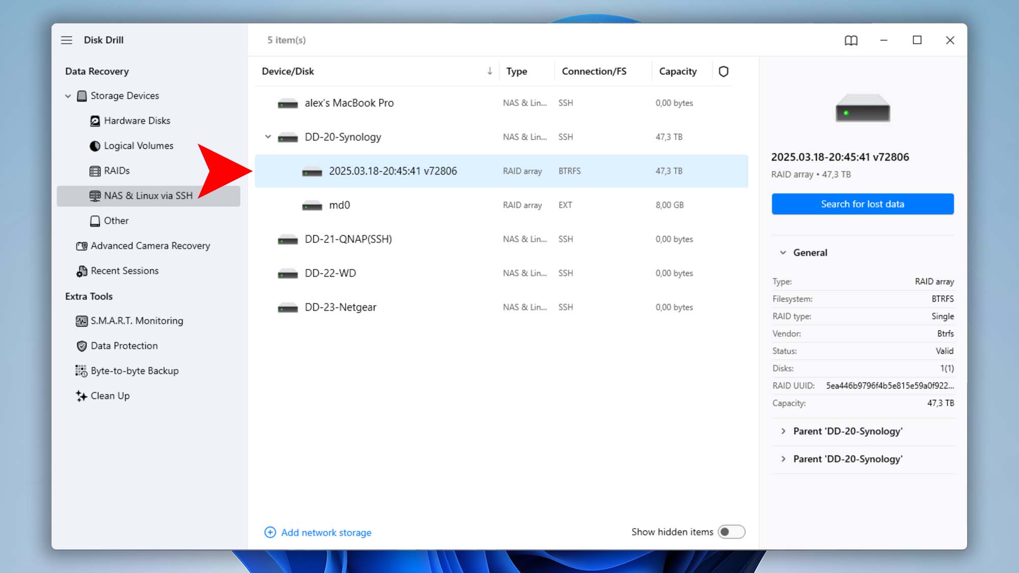
Task: Sort by Type column header
Action: (517, 71)
